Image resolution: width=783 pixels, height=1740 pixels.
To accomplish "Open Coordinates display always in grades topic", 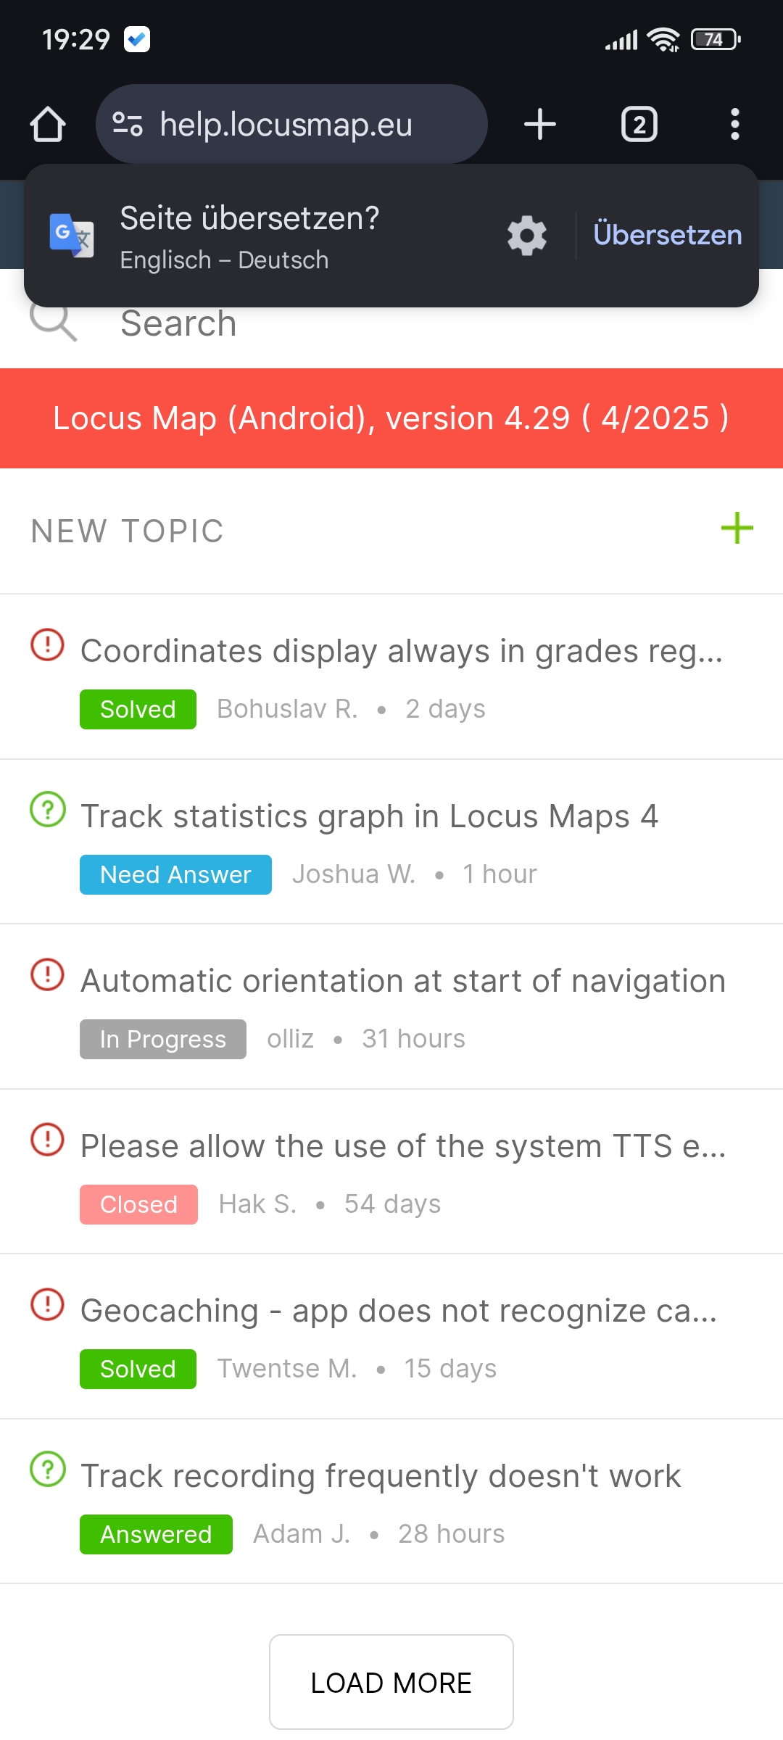I will click(401, 651).
